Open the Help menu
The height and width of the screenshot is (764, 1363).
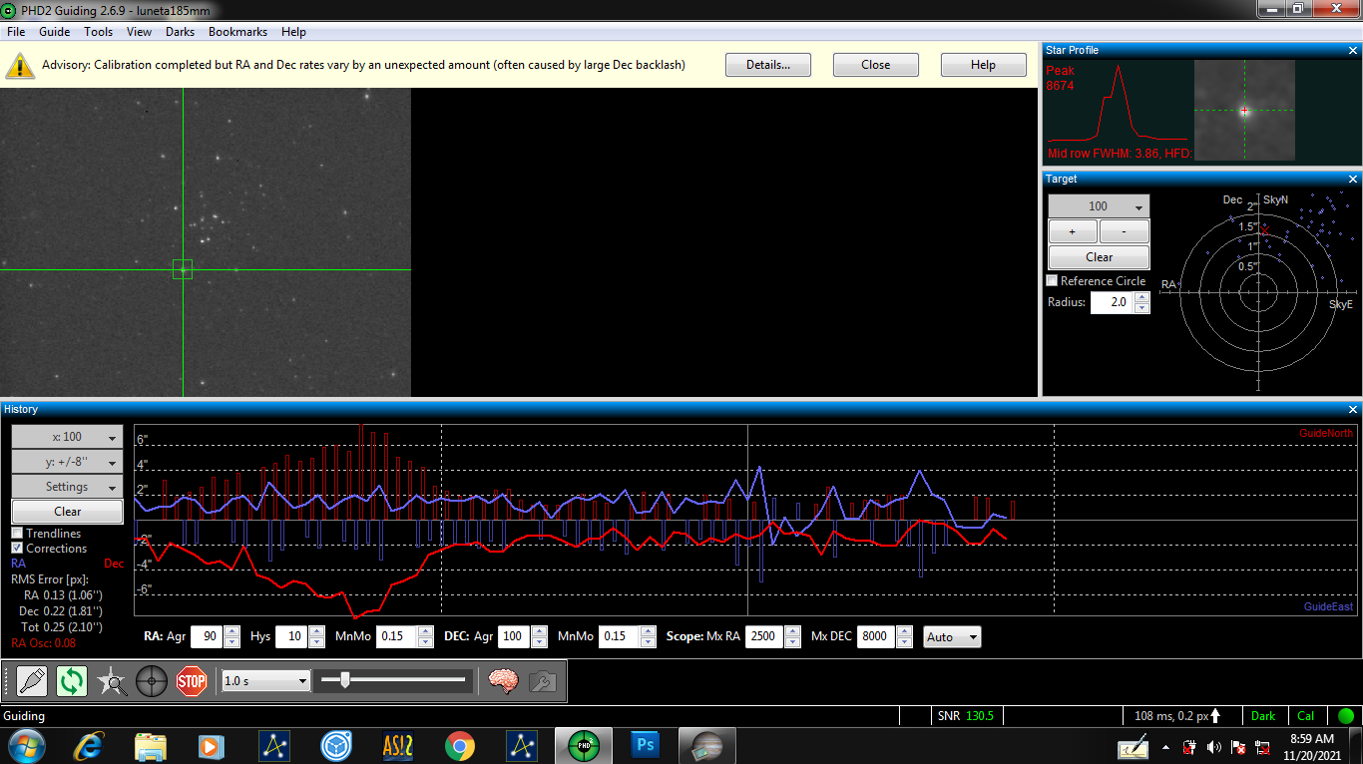pos(293,32)
